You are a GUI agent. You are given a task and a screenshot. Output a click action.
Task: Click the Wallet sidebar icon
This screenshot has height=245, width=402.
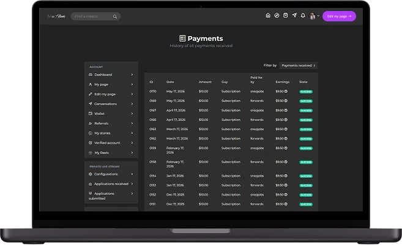point(90,114)
